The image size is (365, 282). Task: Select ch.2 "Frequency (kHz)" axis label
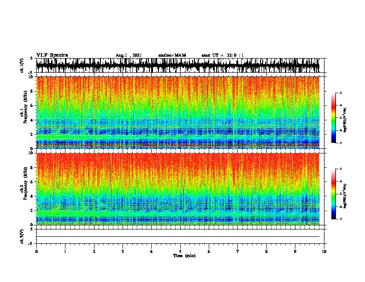tap(25, 183)
